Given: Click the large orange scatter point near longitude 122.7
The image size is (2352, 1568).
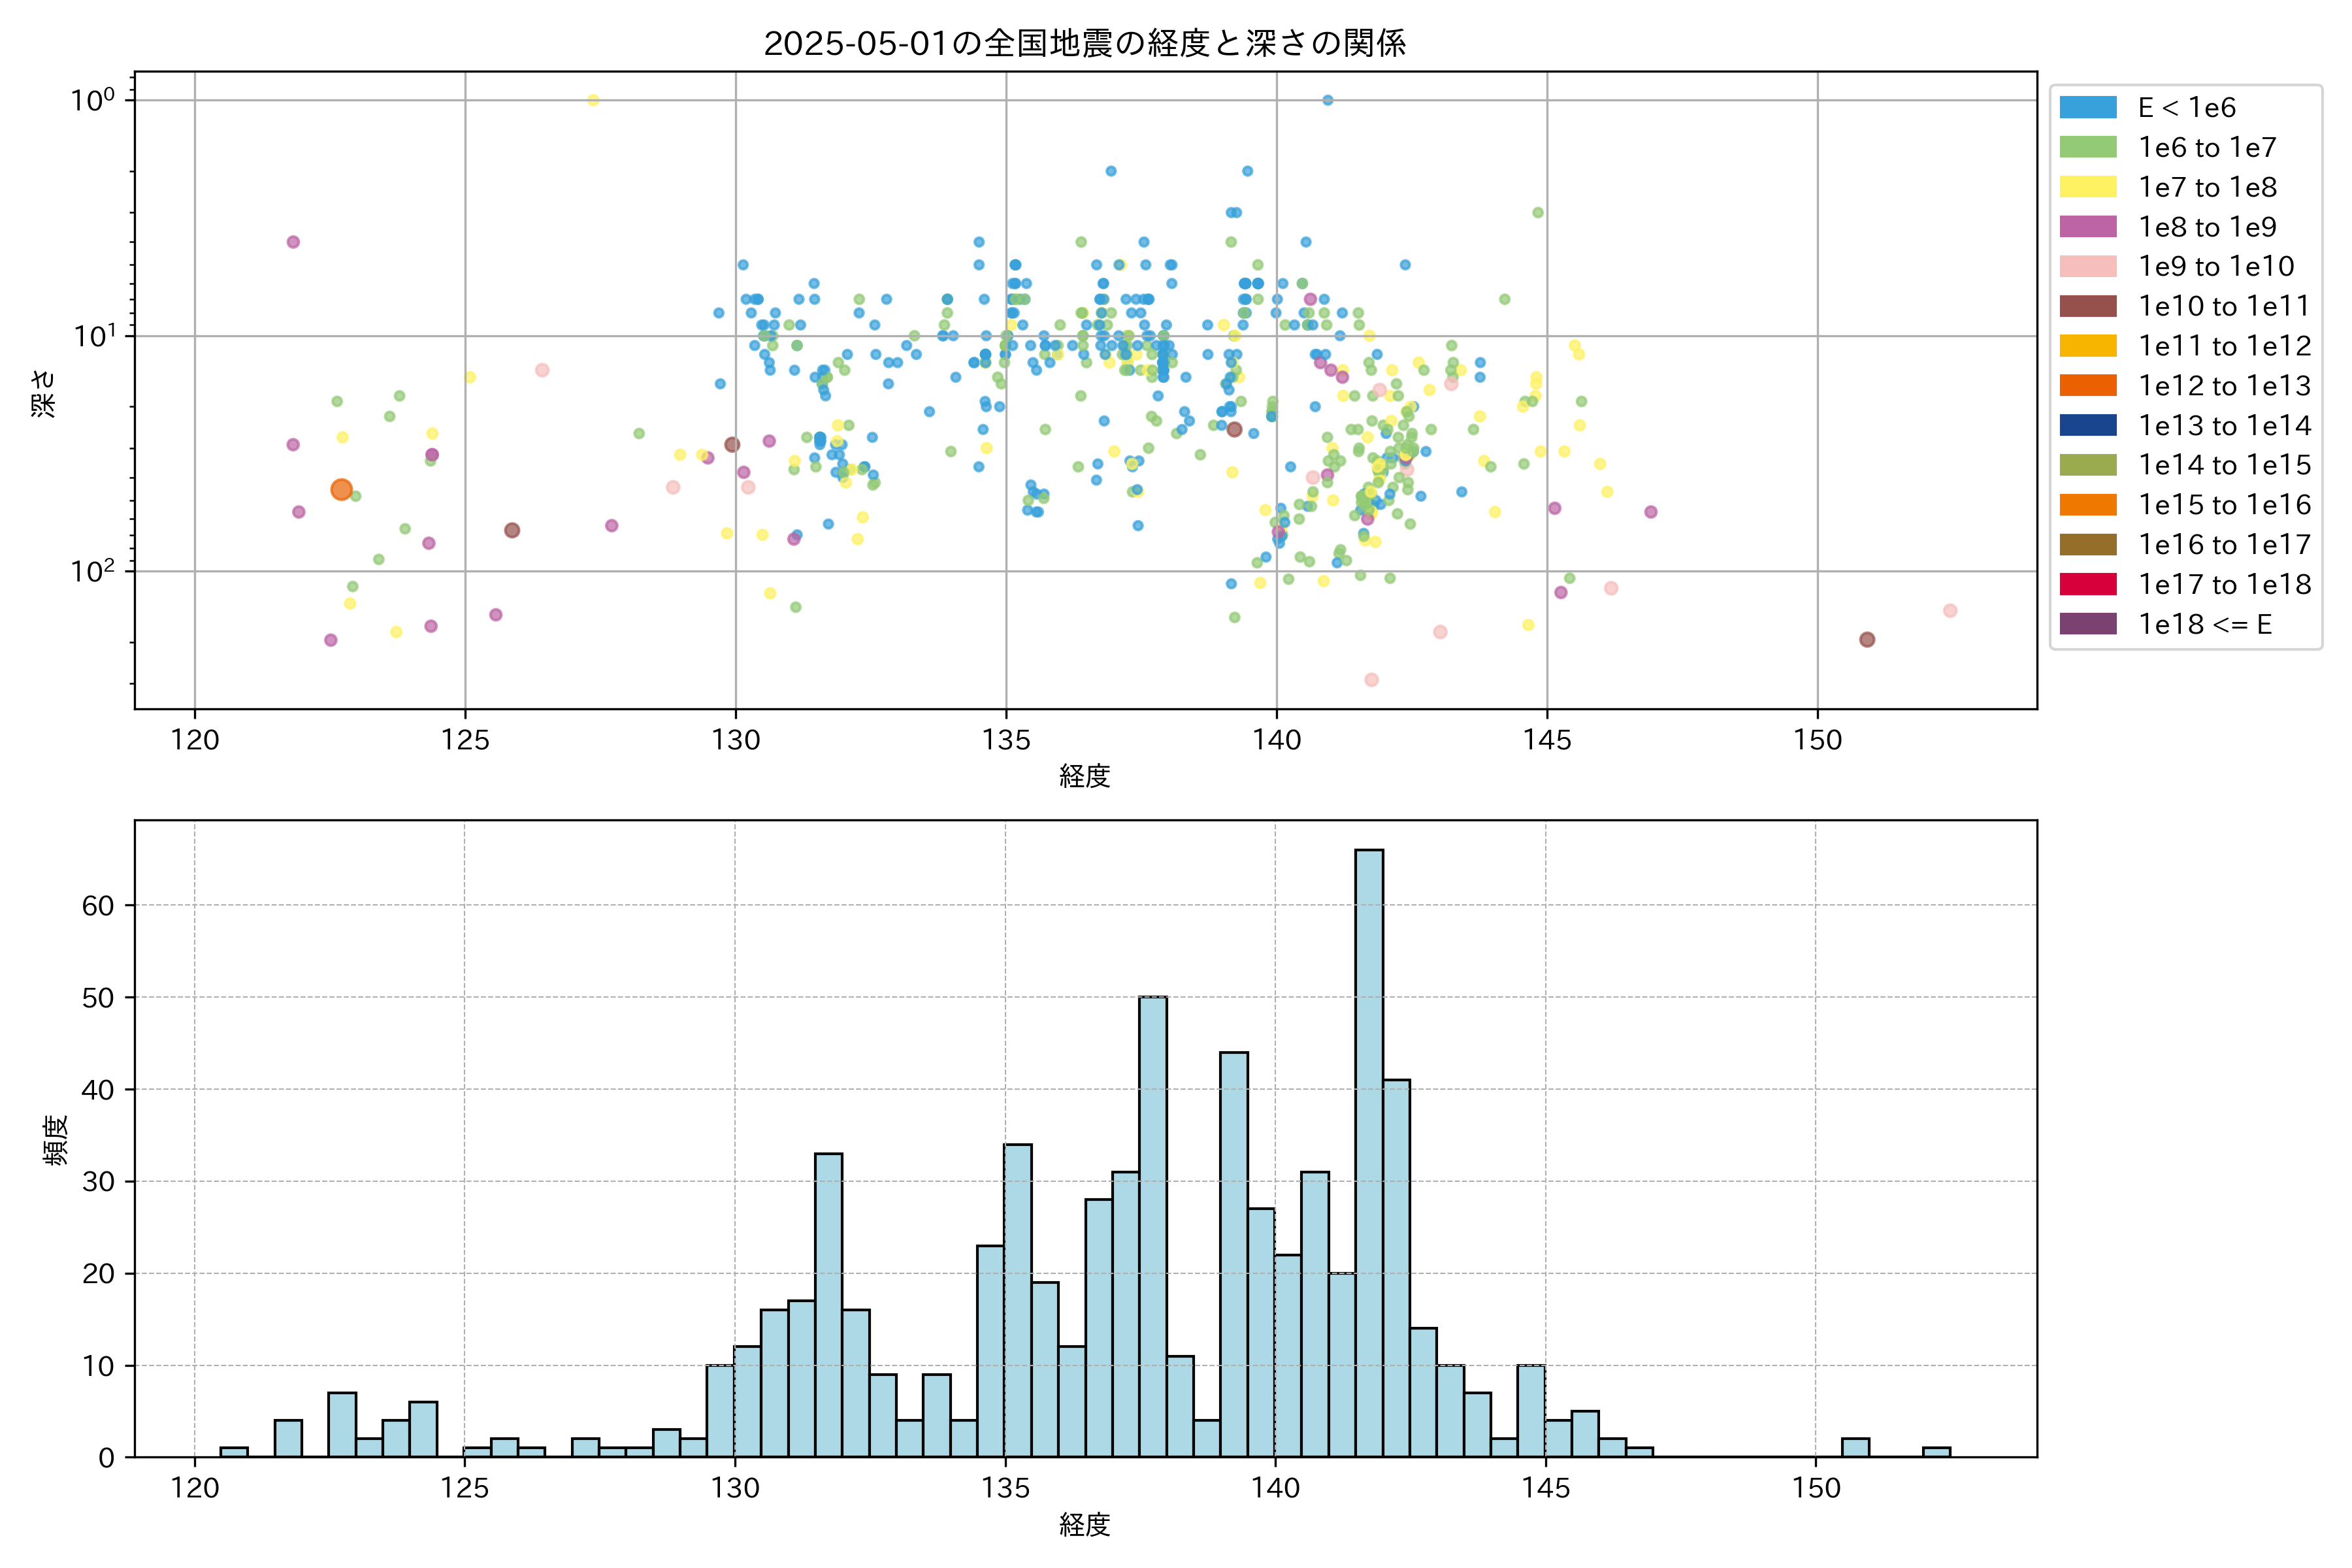Looking at the screenshot, I should (x=342, y=490).
